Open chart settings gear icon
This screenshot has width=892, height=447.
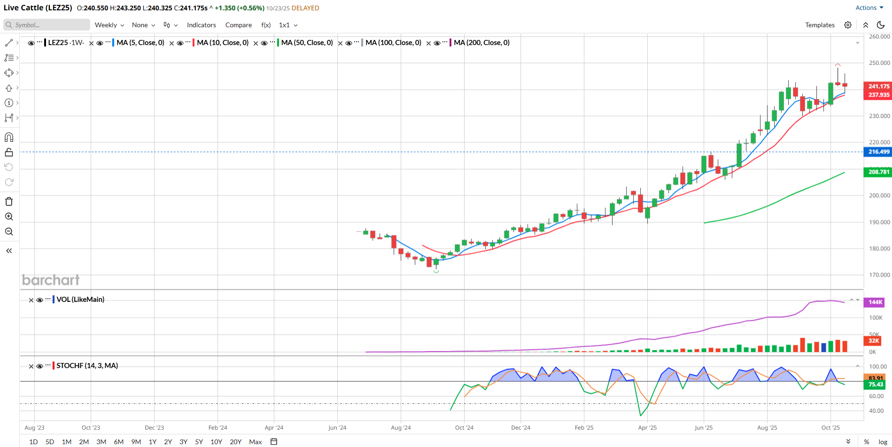point(848,25)
